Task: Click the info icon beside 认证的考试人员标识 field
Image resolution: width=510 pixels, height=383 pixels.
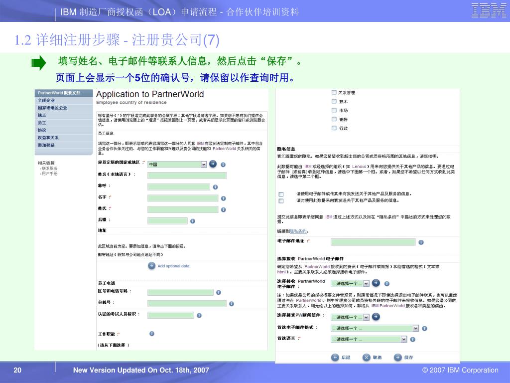Action: pyautogui.click(x=199, y=315)
